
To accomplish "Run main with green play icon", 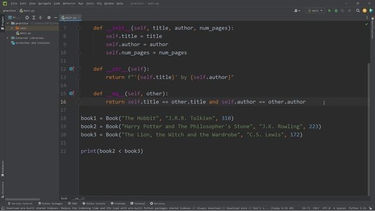I will point(329,11).
